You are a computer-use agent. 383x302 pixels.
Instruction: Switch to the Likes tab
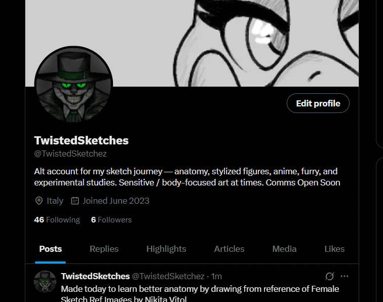334,249
